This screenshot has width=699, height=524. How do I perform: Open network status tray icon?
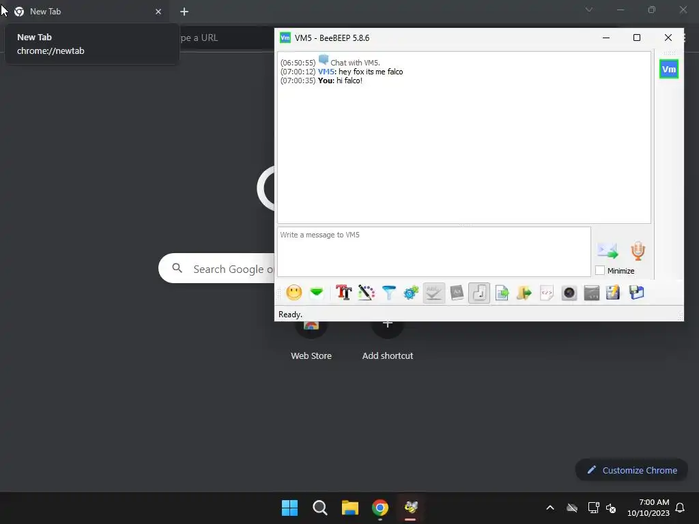[593, 508]
